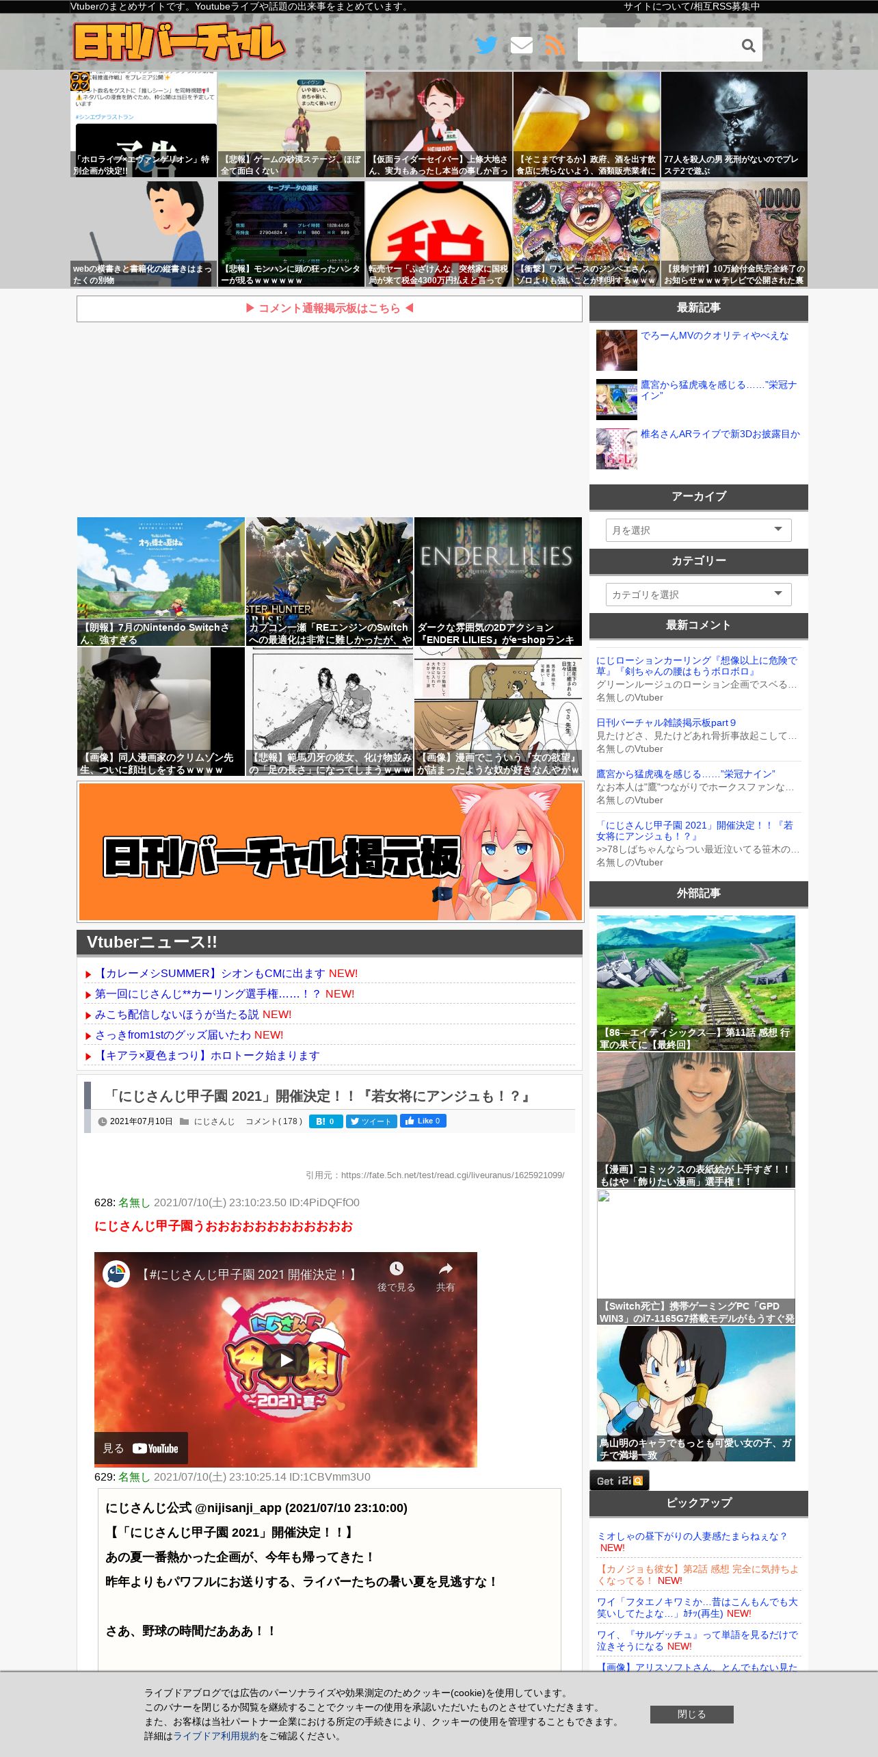The width and height of the screenshot is (878, 1757).
Task: Open 10万給付金 banknote thumbnail
Action: pos(734,234)
